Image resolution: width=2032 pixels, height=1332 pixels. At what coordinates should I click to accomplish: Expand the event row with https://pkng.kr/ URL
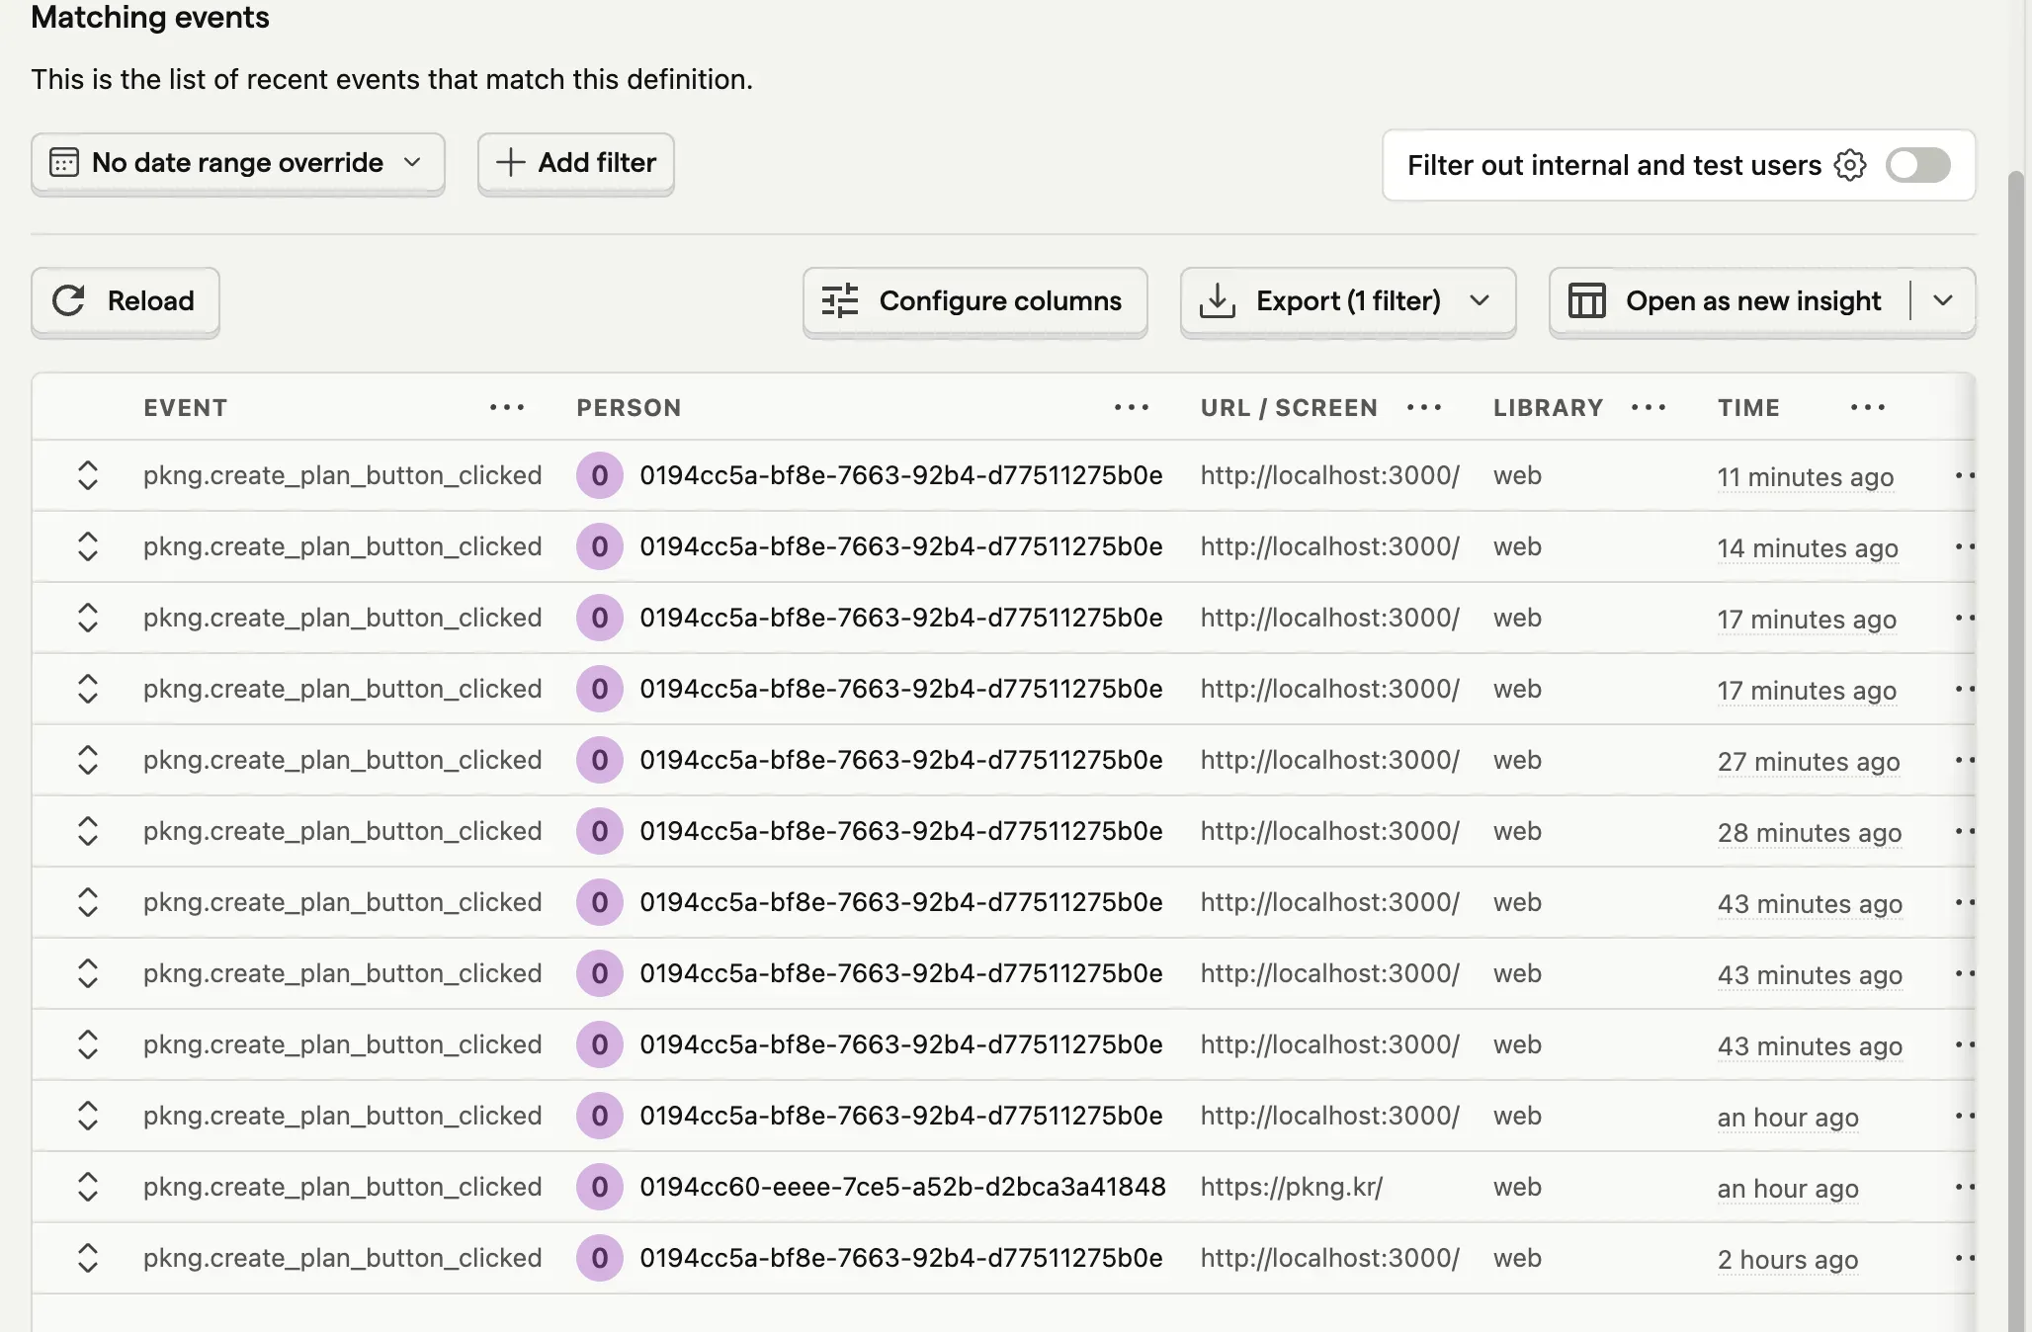coord(88,1187)
